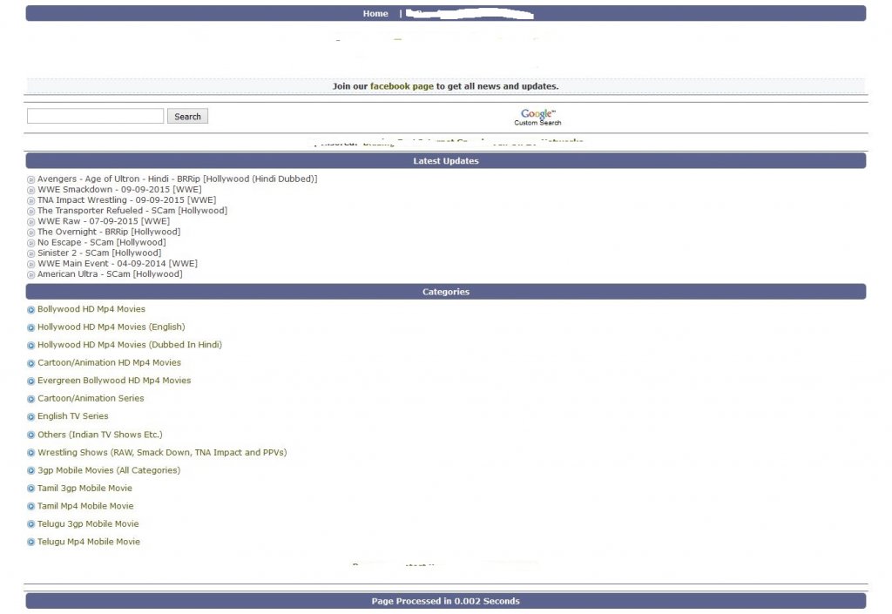
Task: Click bullet icon beside The Overnight
Action: [x=30, y=233]
